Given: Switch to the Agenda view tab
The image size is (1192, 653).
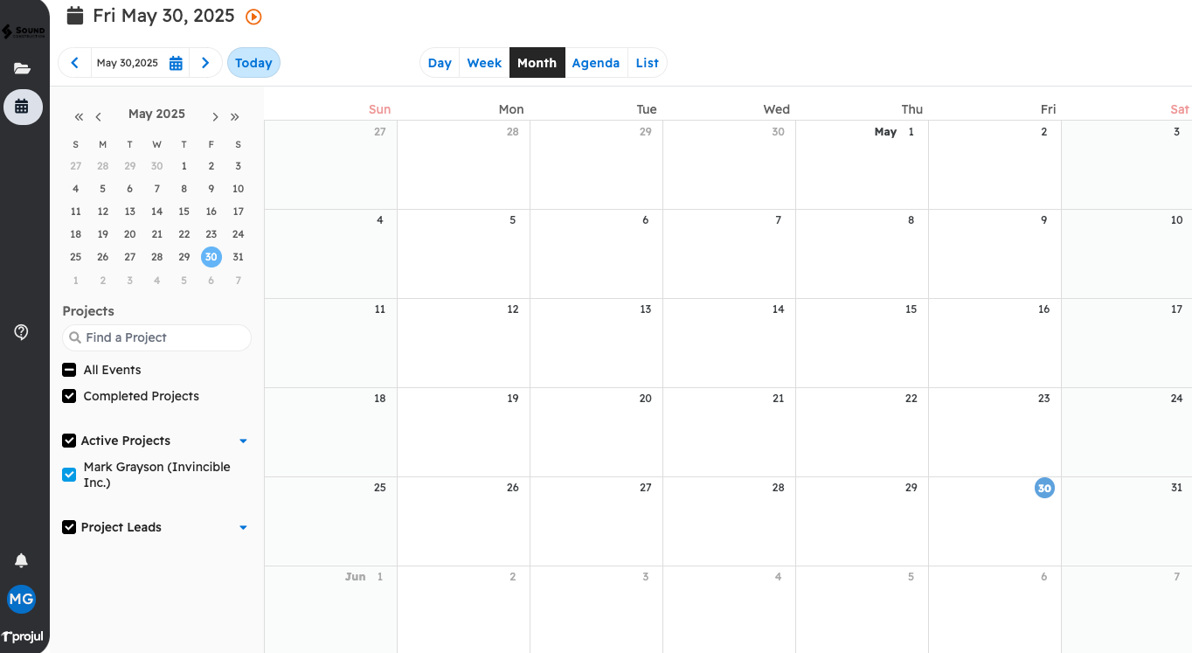Looking at the screenshot, I should click(596, 63).
